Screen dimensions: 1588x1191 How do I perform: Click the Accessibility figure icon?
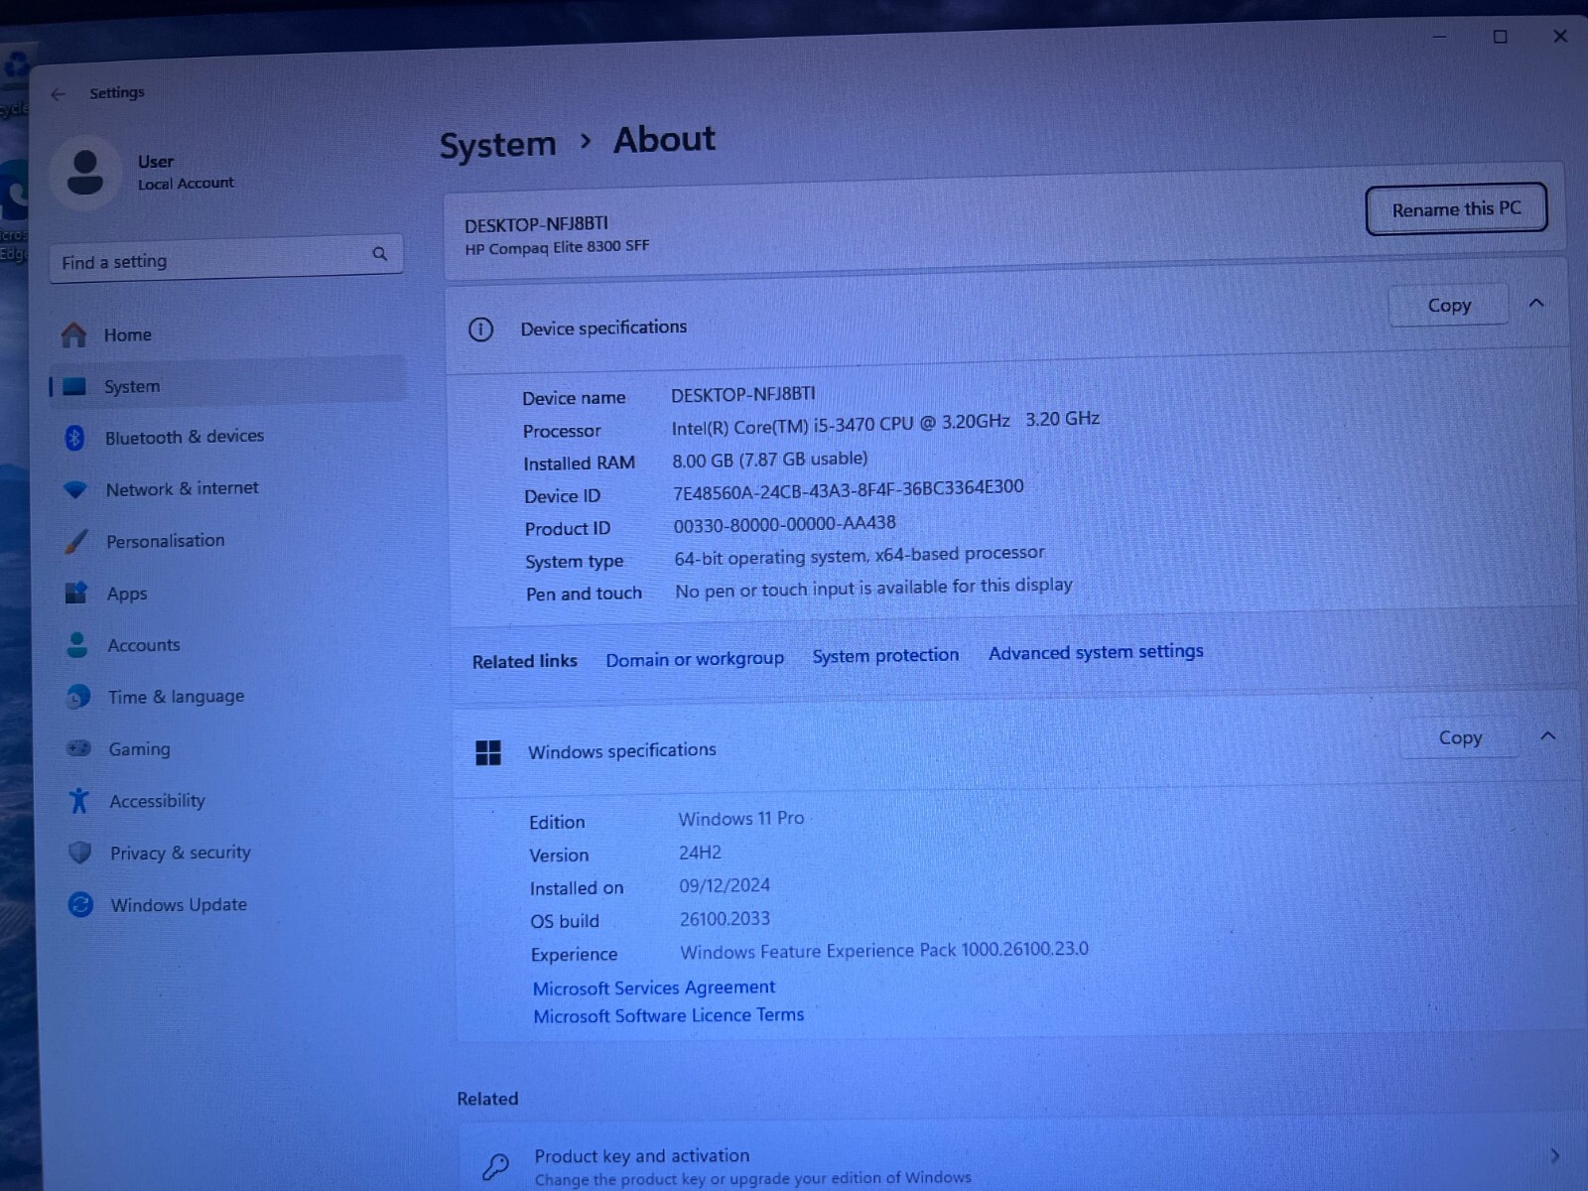pyautogui.click(x=79, y=801)
